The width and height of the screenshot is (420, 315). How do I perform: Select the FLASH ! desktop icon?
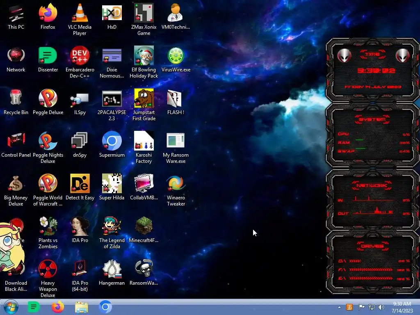point(176,102)
